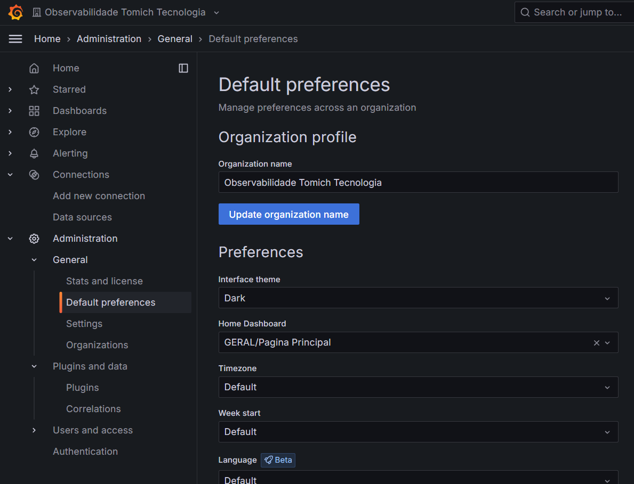
Task: Open General under Administration
Action: (x=70, y=260)
